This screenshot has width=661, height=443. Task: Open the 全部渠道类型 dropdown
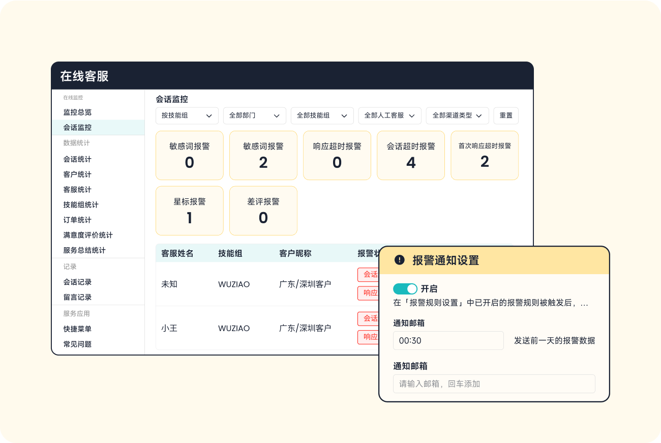pyautogui.click(x=458, y=115)
